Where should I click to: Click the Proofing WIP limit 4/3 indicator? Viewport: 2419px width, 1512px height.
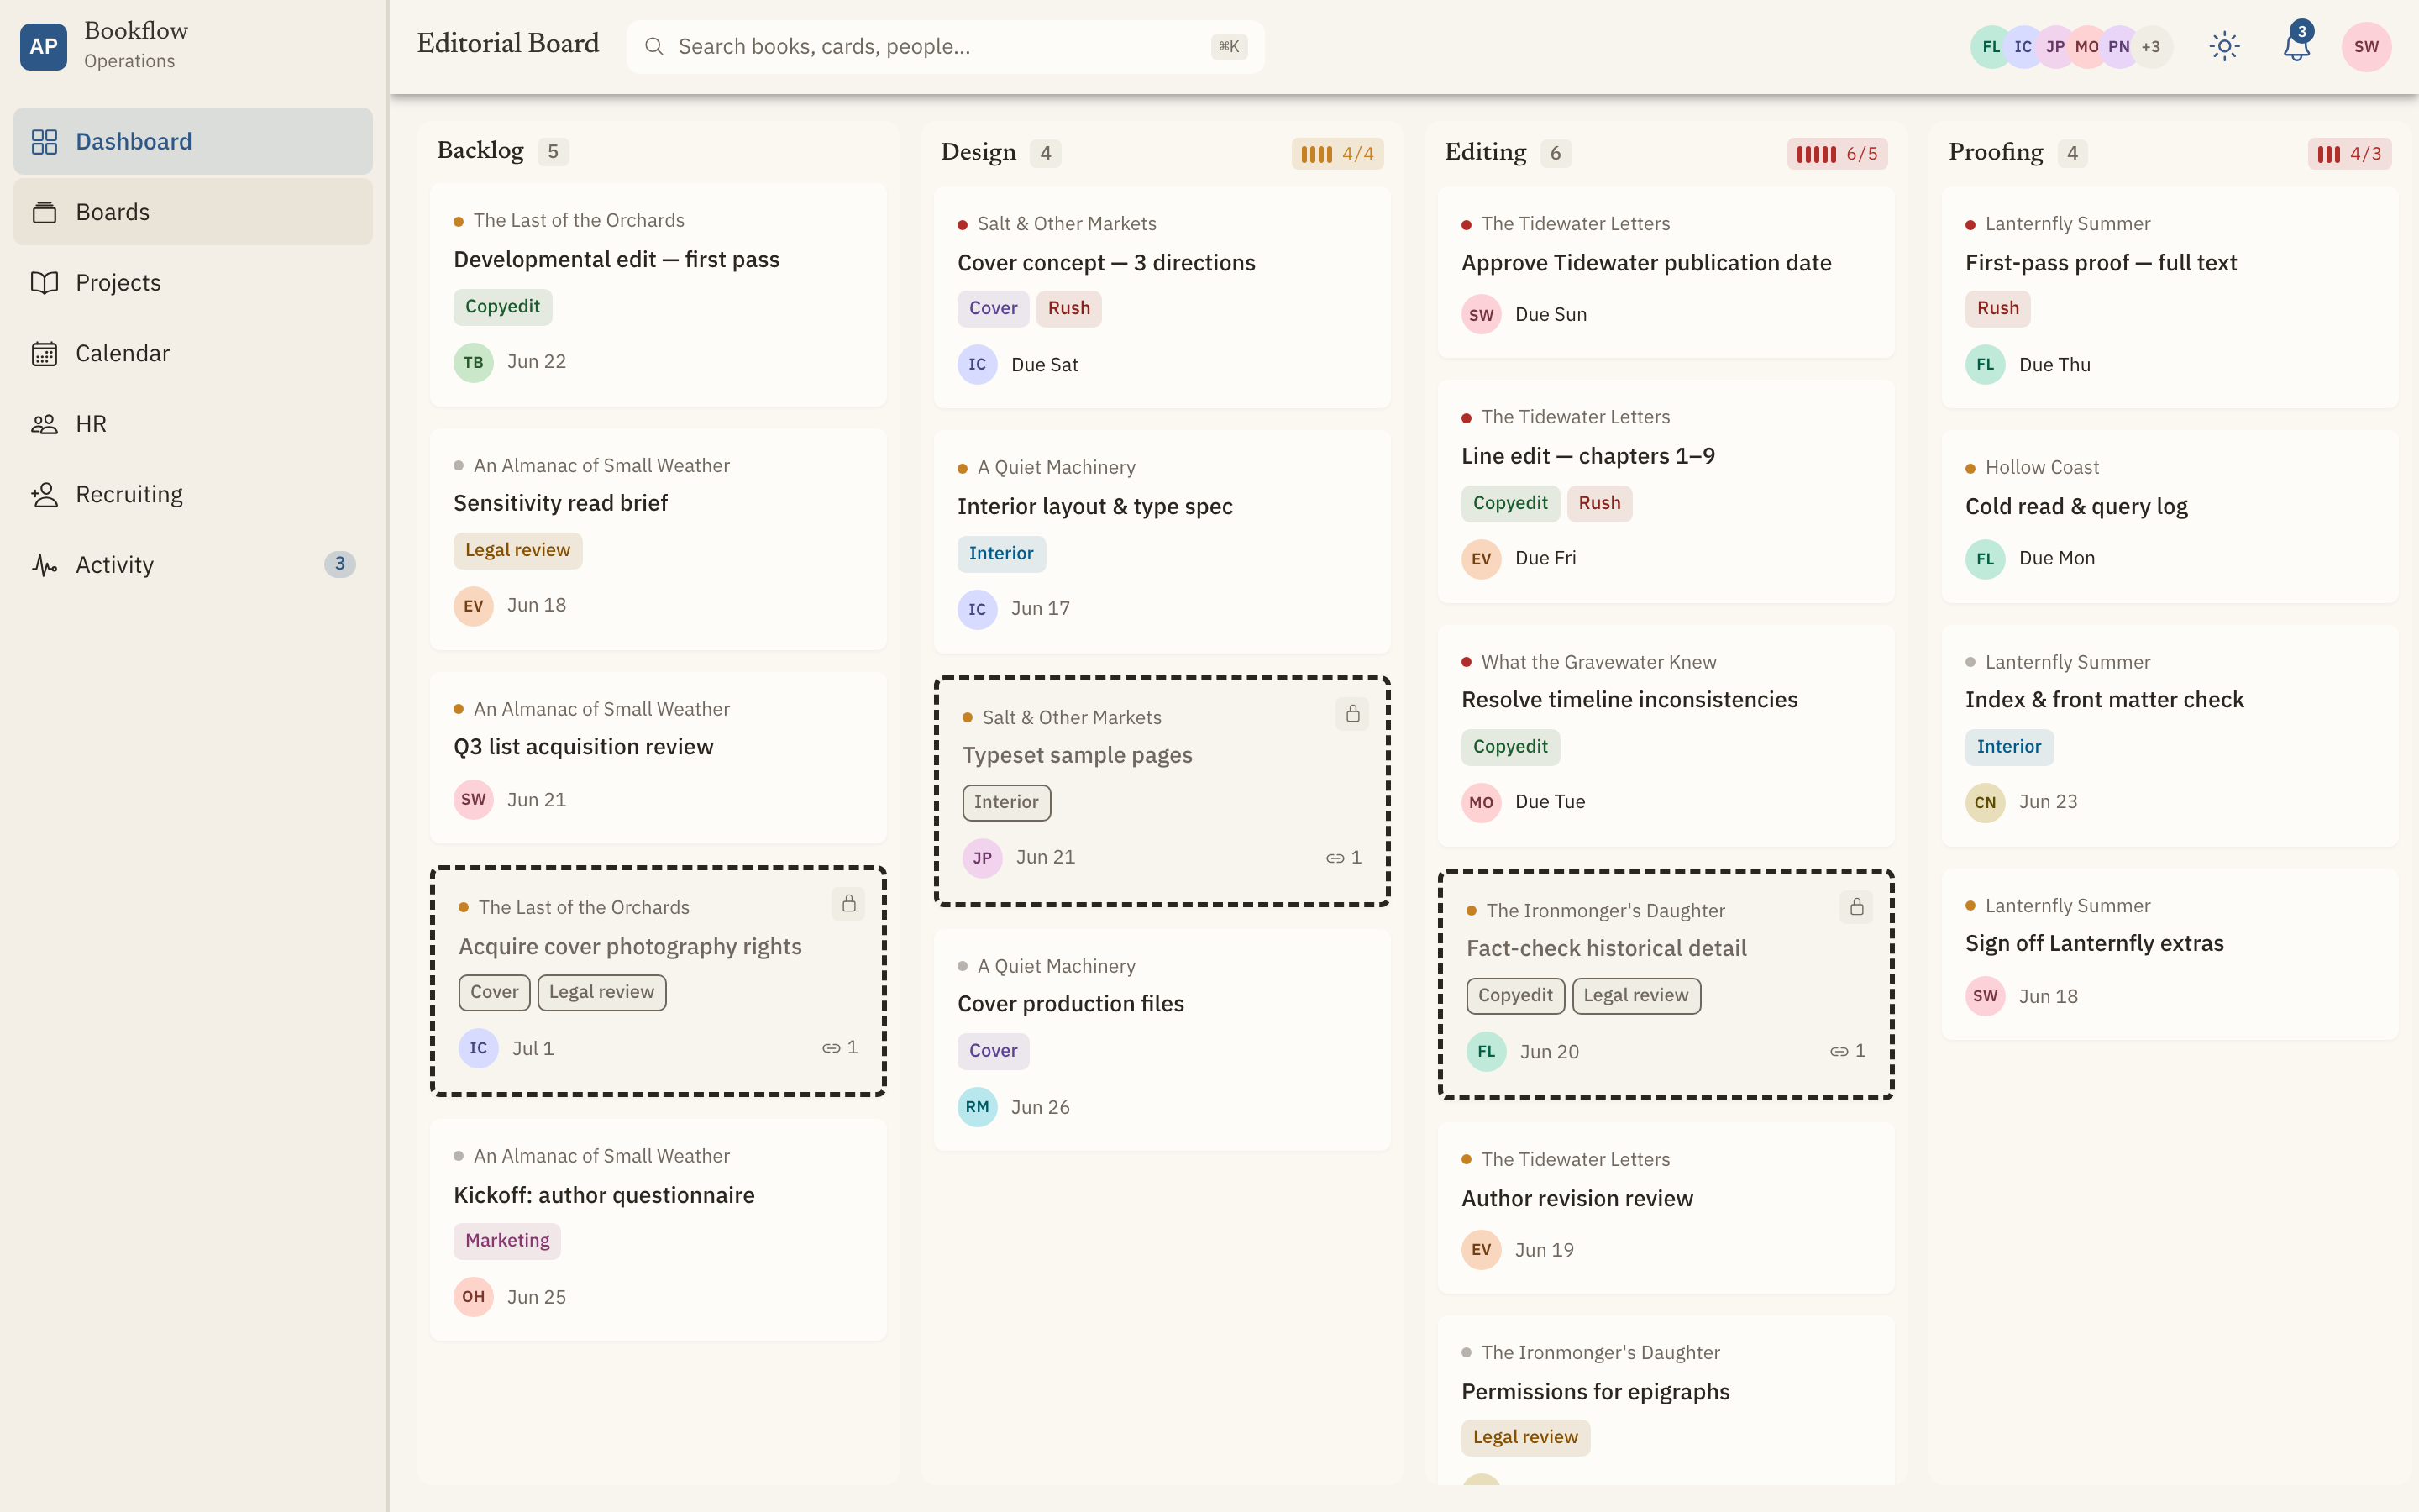[2349, 153]
